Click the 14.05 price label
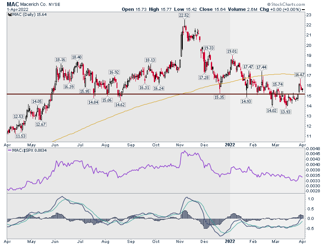 37,102
